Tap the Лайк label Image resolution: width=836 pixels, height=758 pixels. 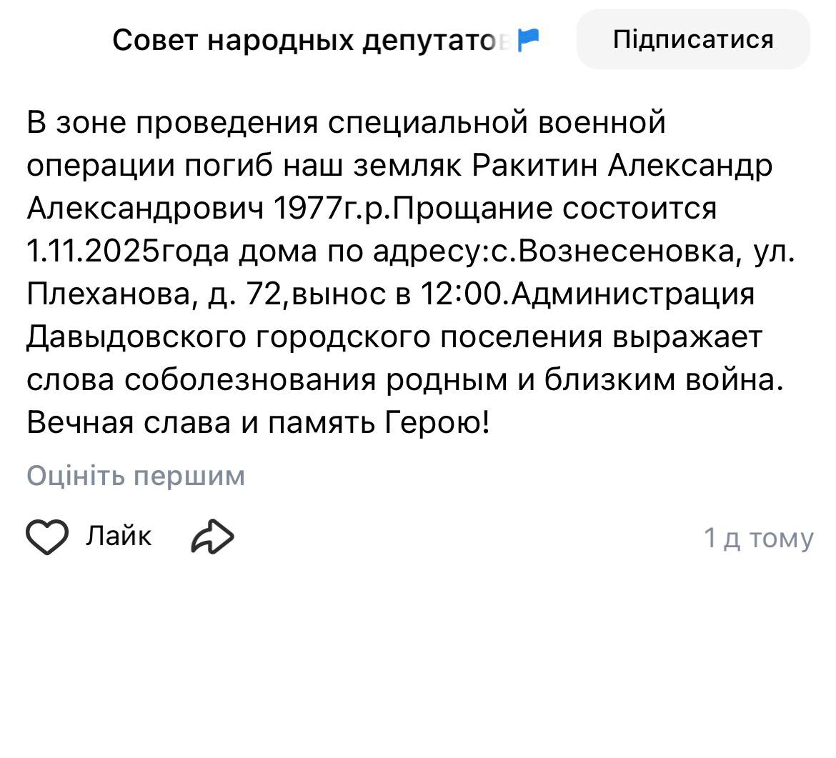tap(119, 535)
